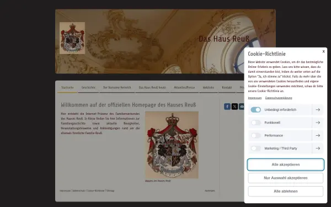Screen dimensions: 331x207
Task: Open the Impressum link in page footer
Action: 65,191
